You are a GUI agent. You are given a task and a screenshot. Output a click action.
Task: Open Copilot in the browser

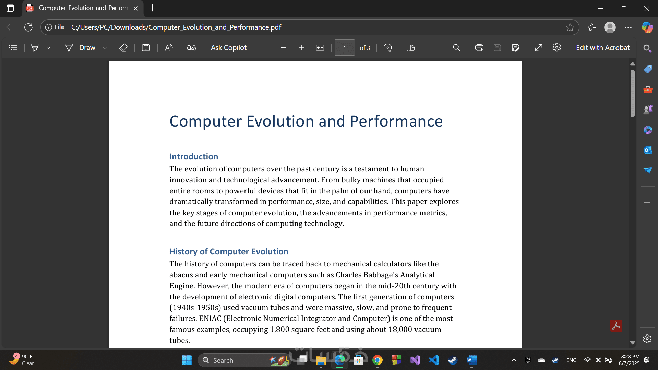click(647, 27)
